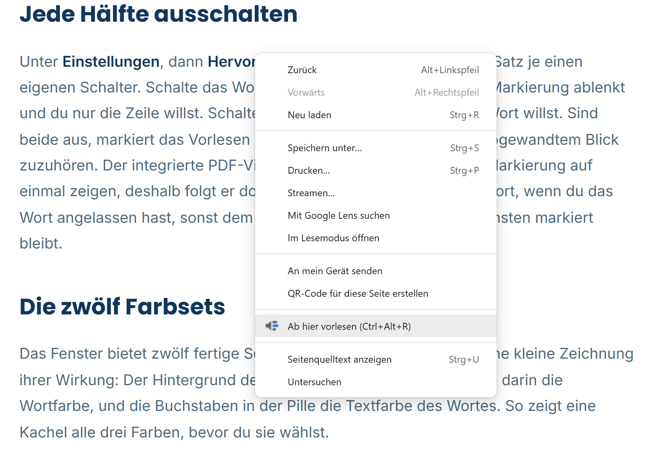Click the bold word Einstellungen

click(x=111, y=62)
